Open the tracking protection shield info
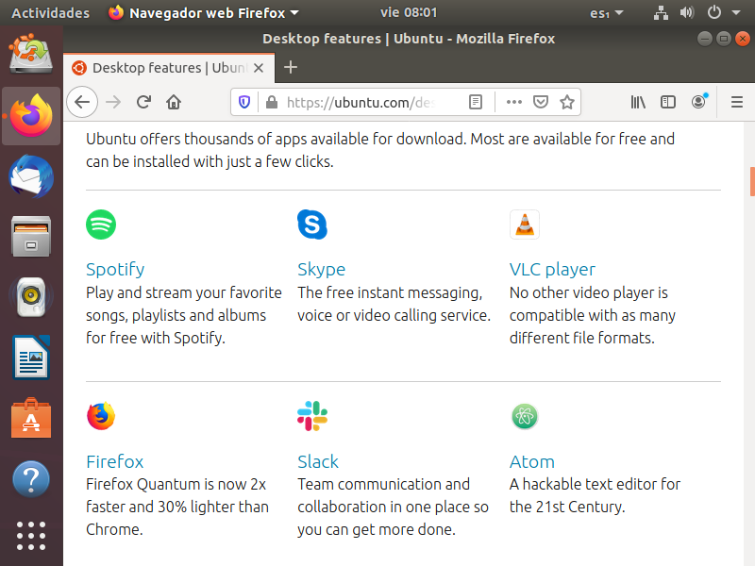The height and width of the screenshot is (566, 755). (x=244, y=102)
